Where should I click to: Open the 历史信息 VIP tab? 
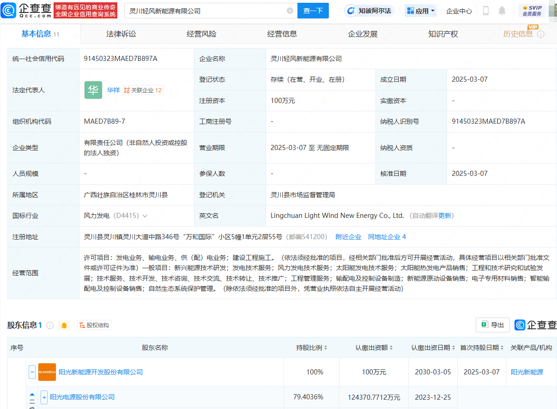pos(518,34)
